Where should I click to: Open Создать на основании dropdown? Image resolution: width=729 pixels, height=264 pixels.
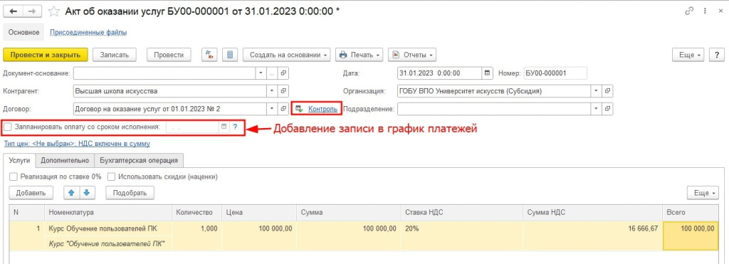[x=286, y=55]
